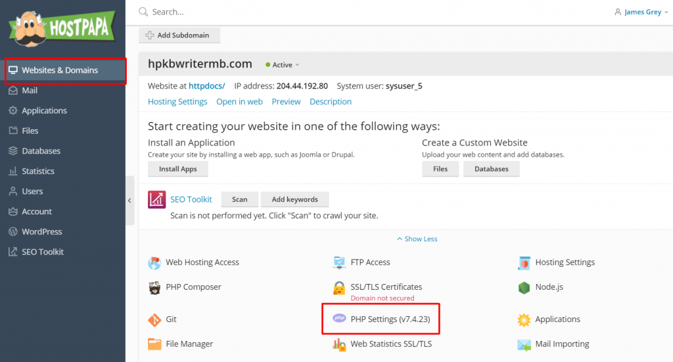Click the Hosting Settings page icon
The image size is (673, 362).
point(524,262)
